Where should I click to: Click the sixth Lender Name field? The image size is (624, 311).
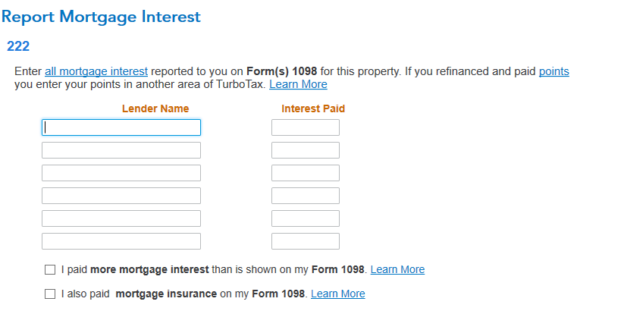tap(121, 241)
